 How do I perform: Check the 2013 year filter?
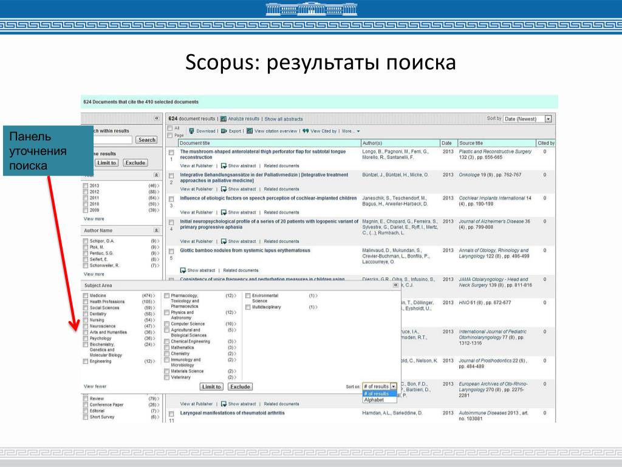pyautogui.click(x=85, y=185)
